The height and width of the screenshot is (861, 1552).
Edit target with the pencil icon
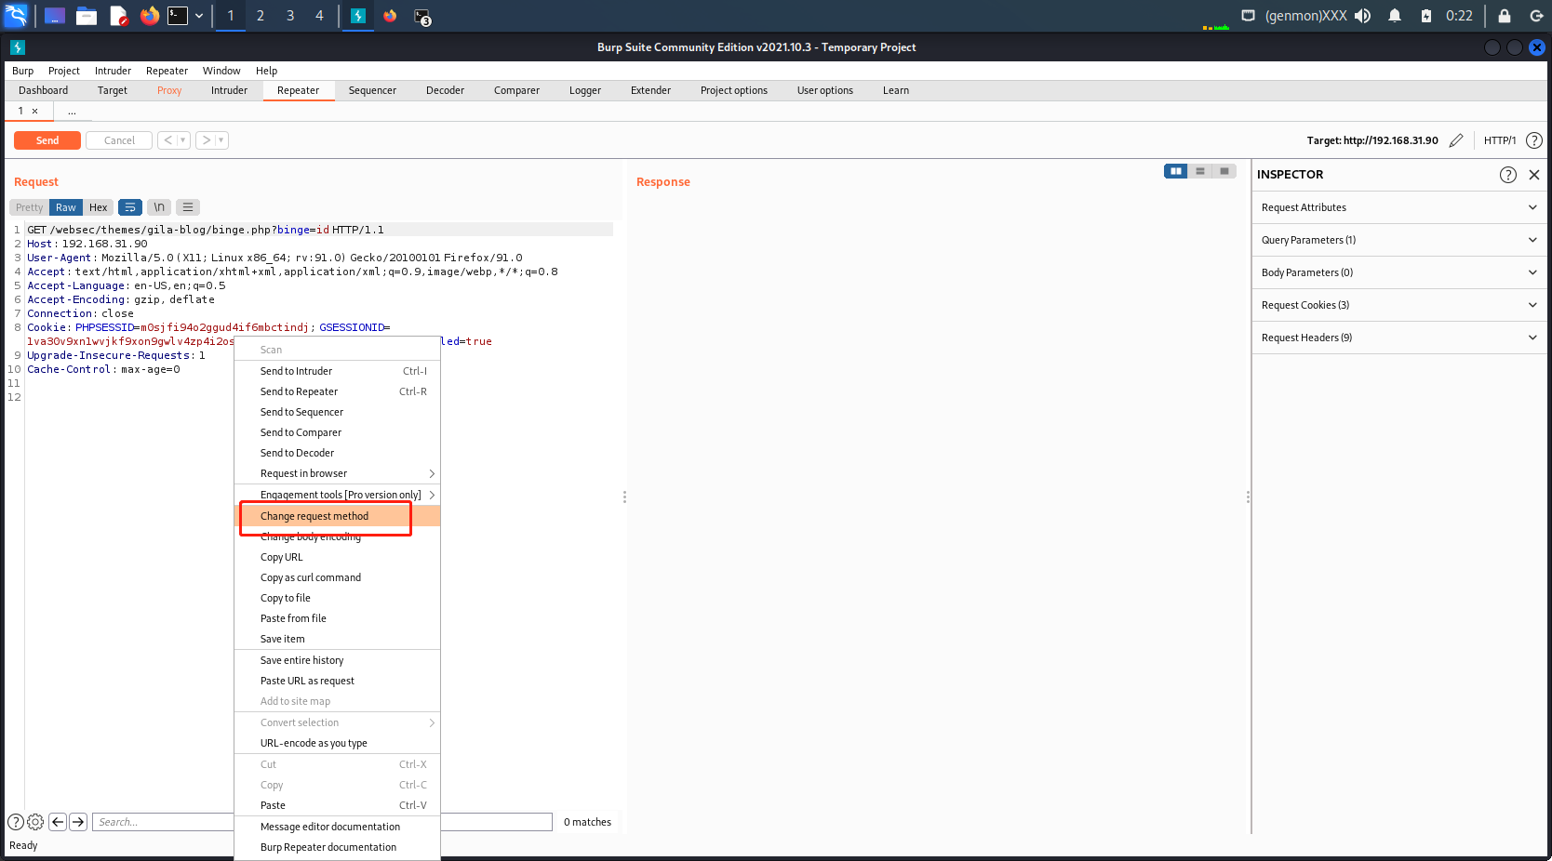coord(1457,140)
